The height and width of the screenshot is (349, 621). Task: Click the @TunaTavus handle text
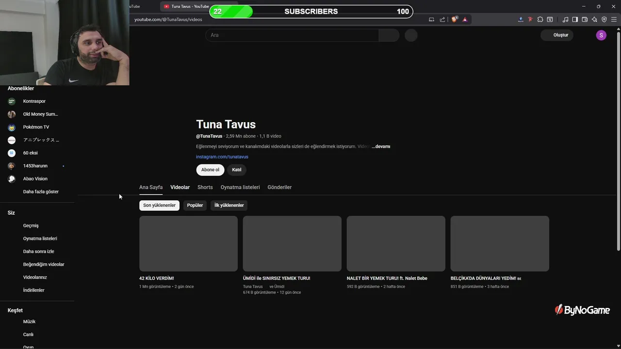[209, 136]
